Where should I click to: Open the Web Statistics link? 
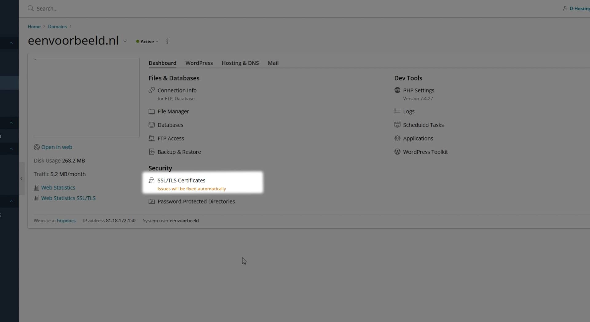pyautogui.click(x=58, y=187)
